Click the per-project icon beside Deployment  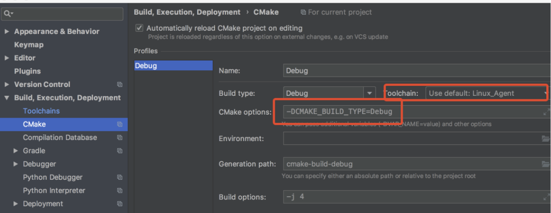(x=120, y=204)
